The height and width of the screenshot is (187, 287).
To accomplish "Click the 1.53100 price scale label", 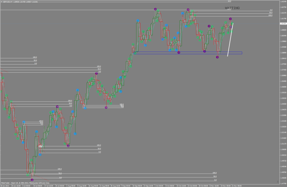I will click(x=283, y=121).
